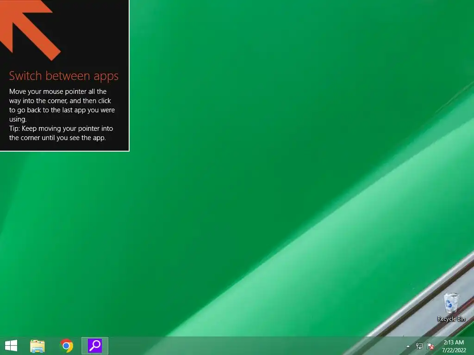Screen dimensions: 474x355
Task: Launch File Explorer from the taskbar
Action: point(37,346)
